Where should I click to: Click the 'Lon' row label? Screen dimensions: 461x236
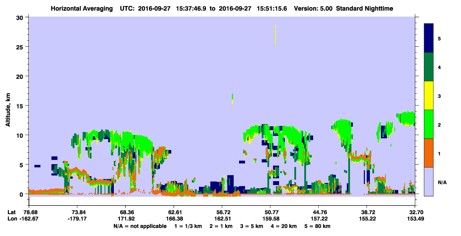(x=12, y=219)
